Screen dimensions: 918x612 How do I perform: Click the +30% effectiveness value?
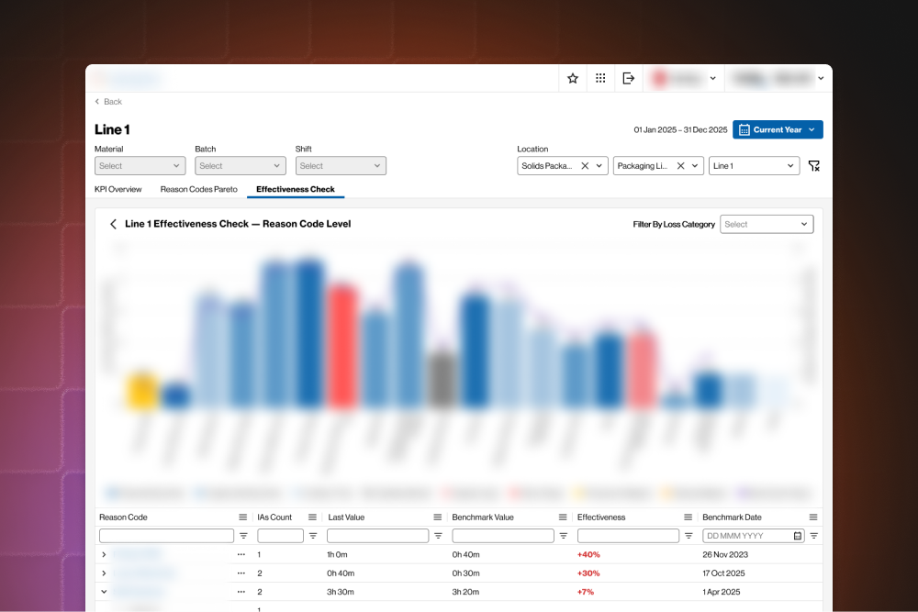point(588,573)
